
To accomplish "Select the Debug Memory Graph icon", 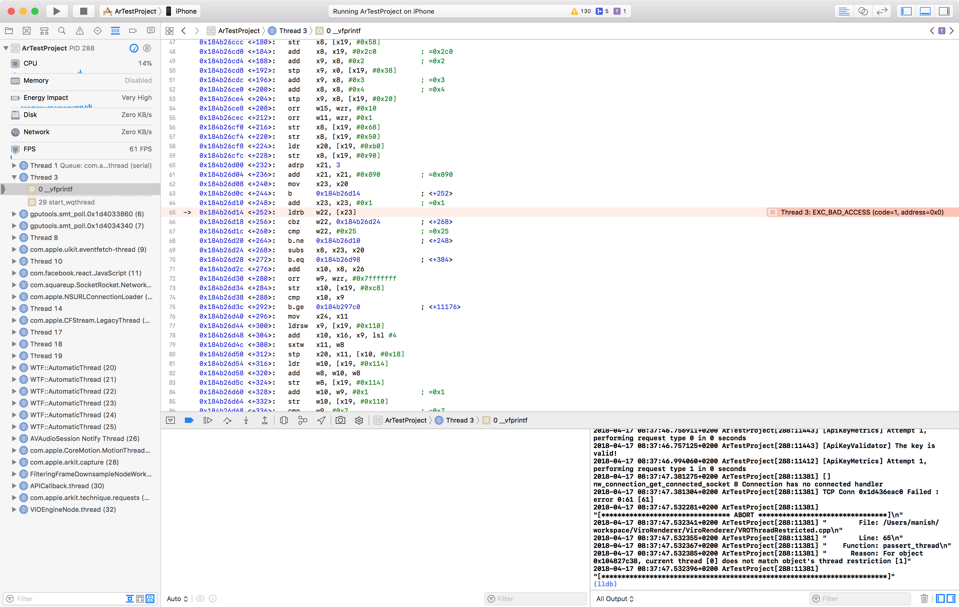I will 303,420.
